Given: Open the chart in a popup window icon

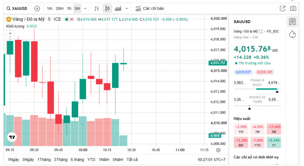Looking at the screenshot, I should [x=282, y=9].
